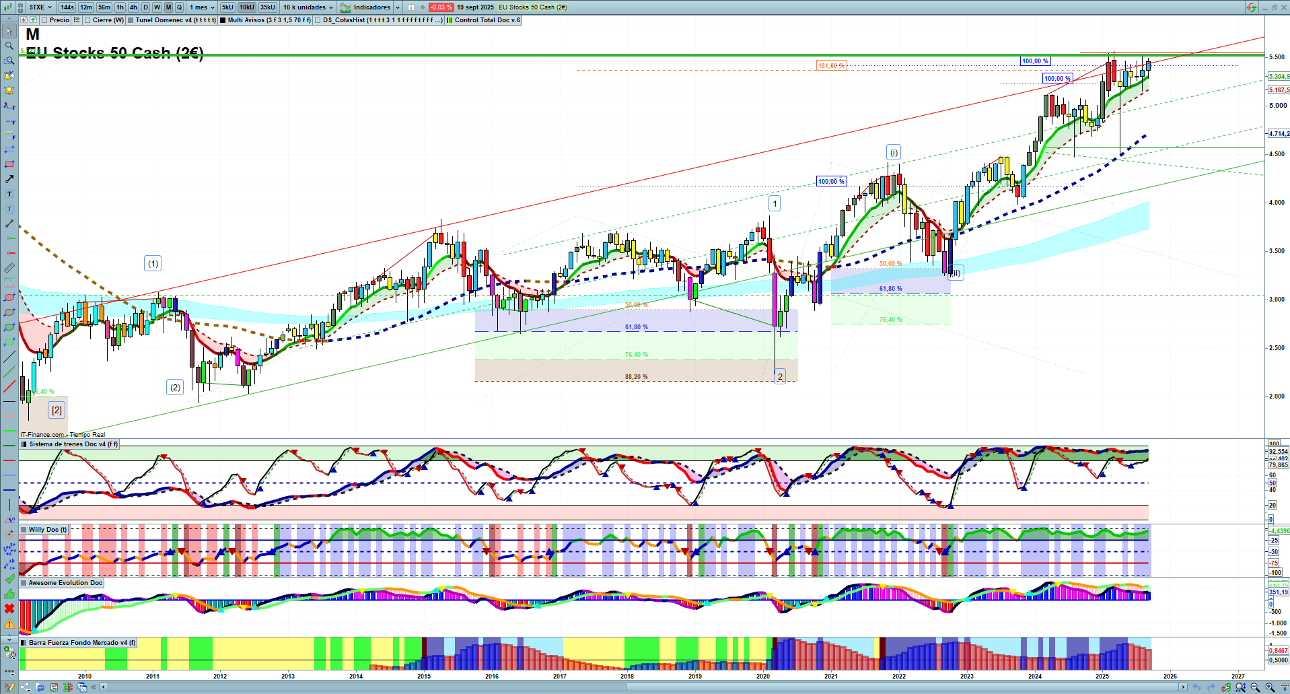Click the info icon beside Indicadores
The image size is (1290, 694).
pos(410,7)
